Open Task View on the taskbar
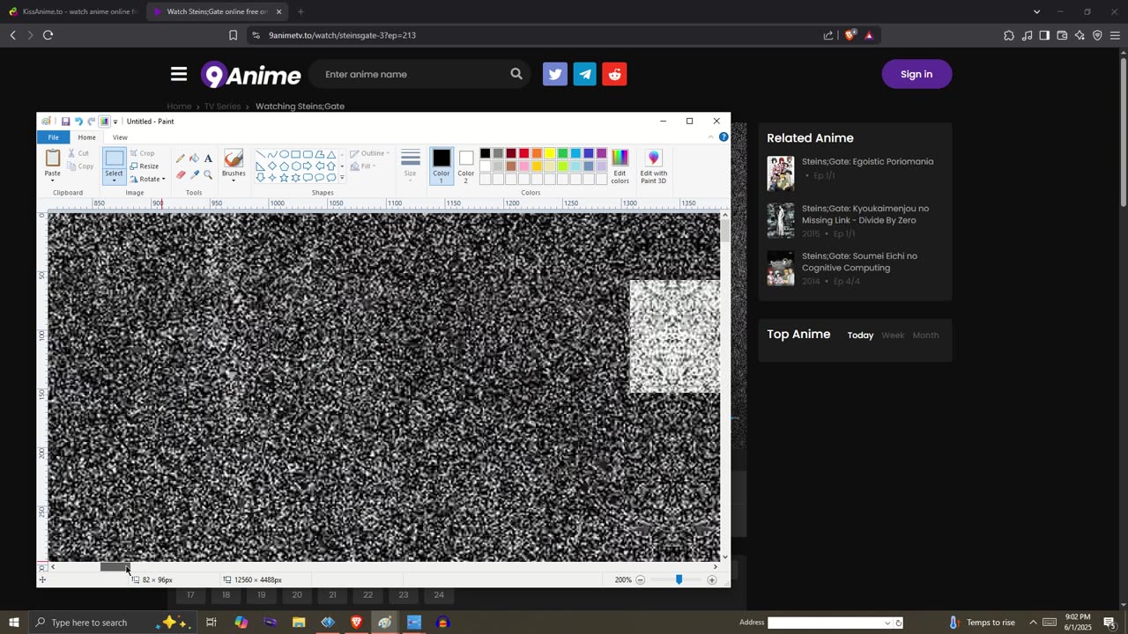The height and width of the screenshot is (634, 1128). coord(211,623)
